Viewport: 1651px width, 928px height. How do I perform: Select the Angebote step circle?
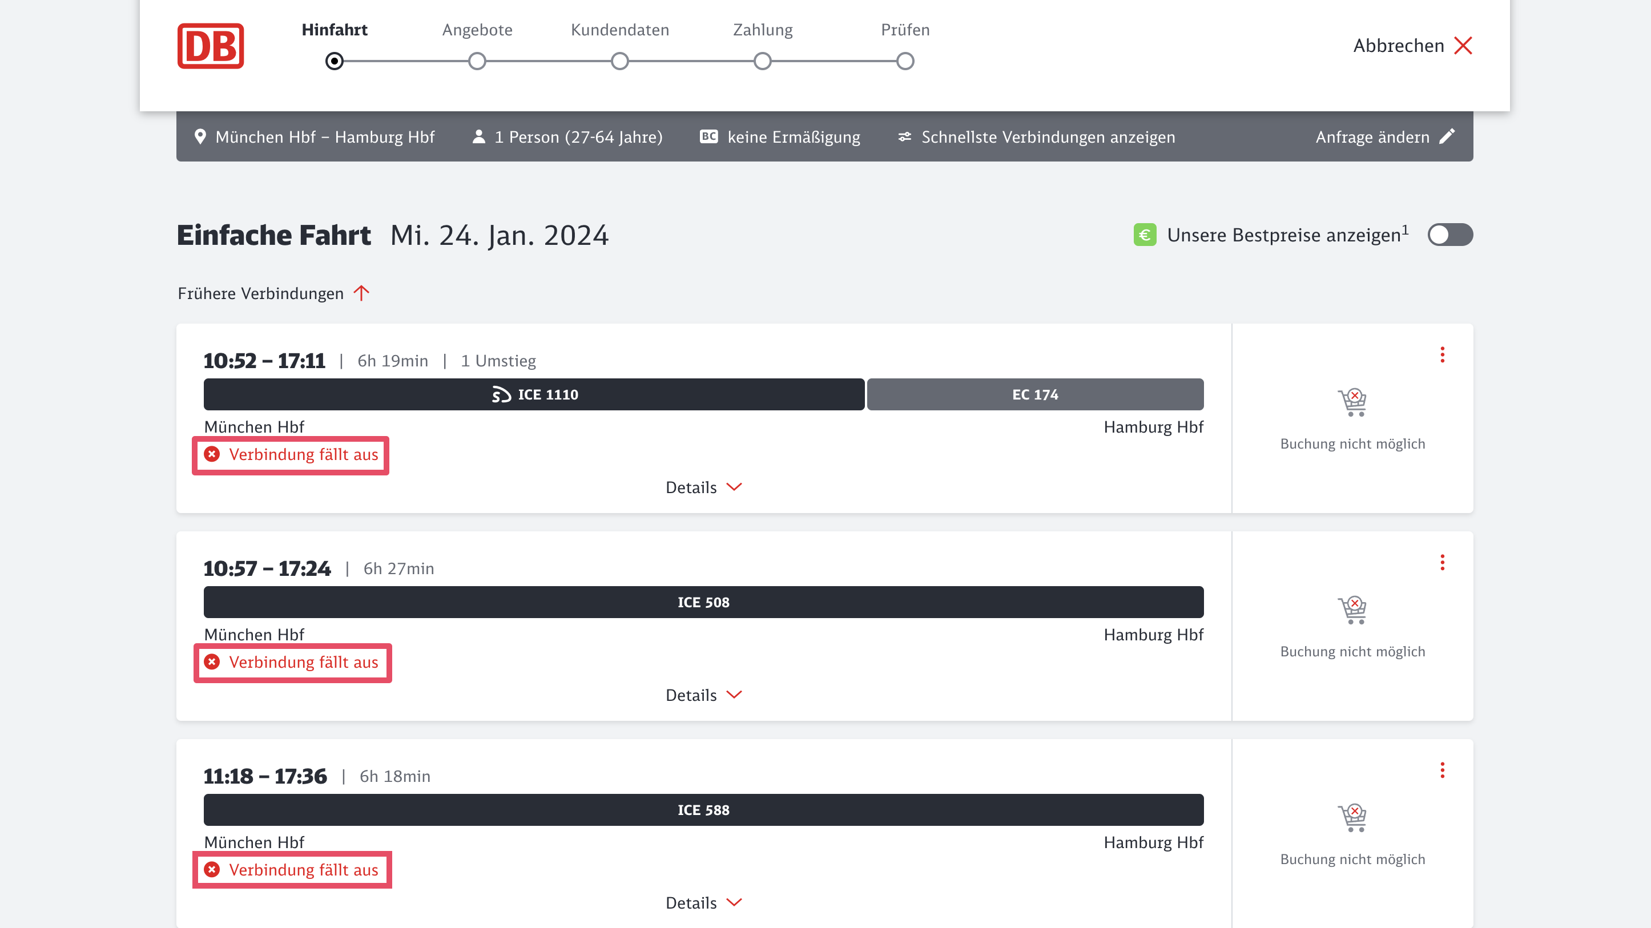[x=477, y=62]
